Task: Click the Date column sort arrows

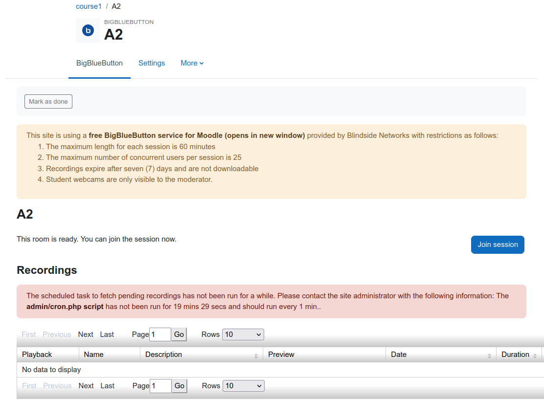Action: 489,356
